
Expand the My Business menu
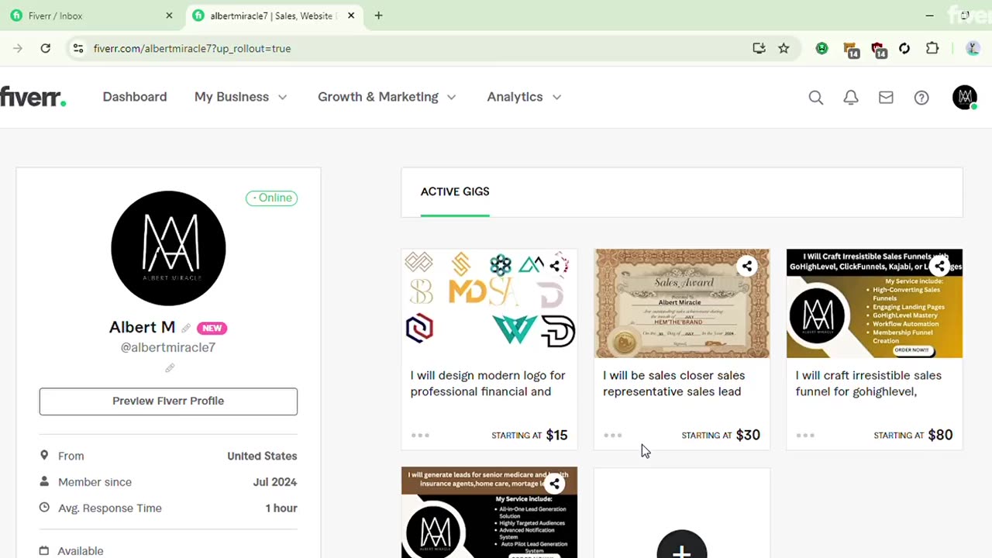pyautogui.click(x=240, y=97)
